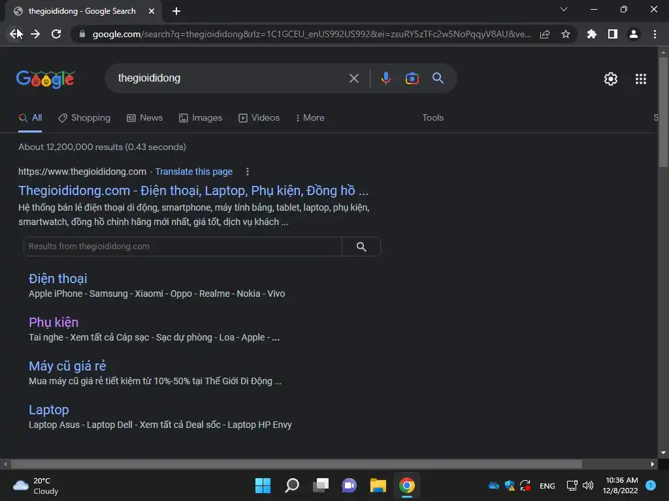Open the Chrome three-dot menu

(655, 34)
